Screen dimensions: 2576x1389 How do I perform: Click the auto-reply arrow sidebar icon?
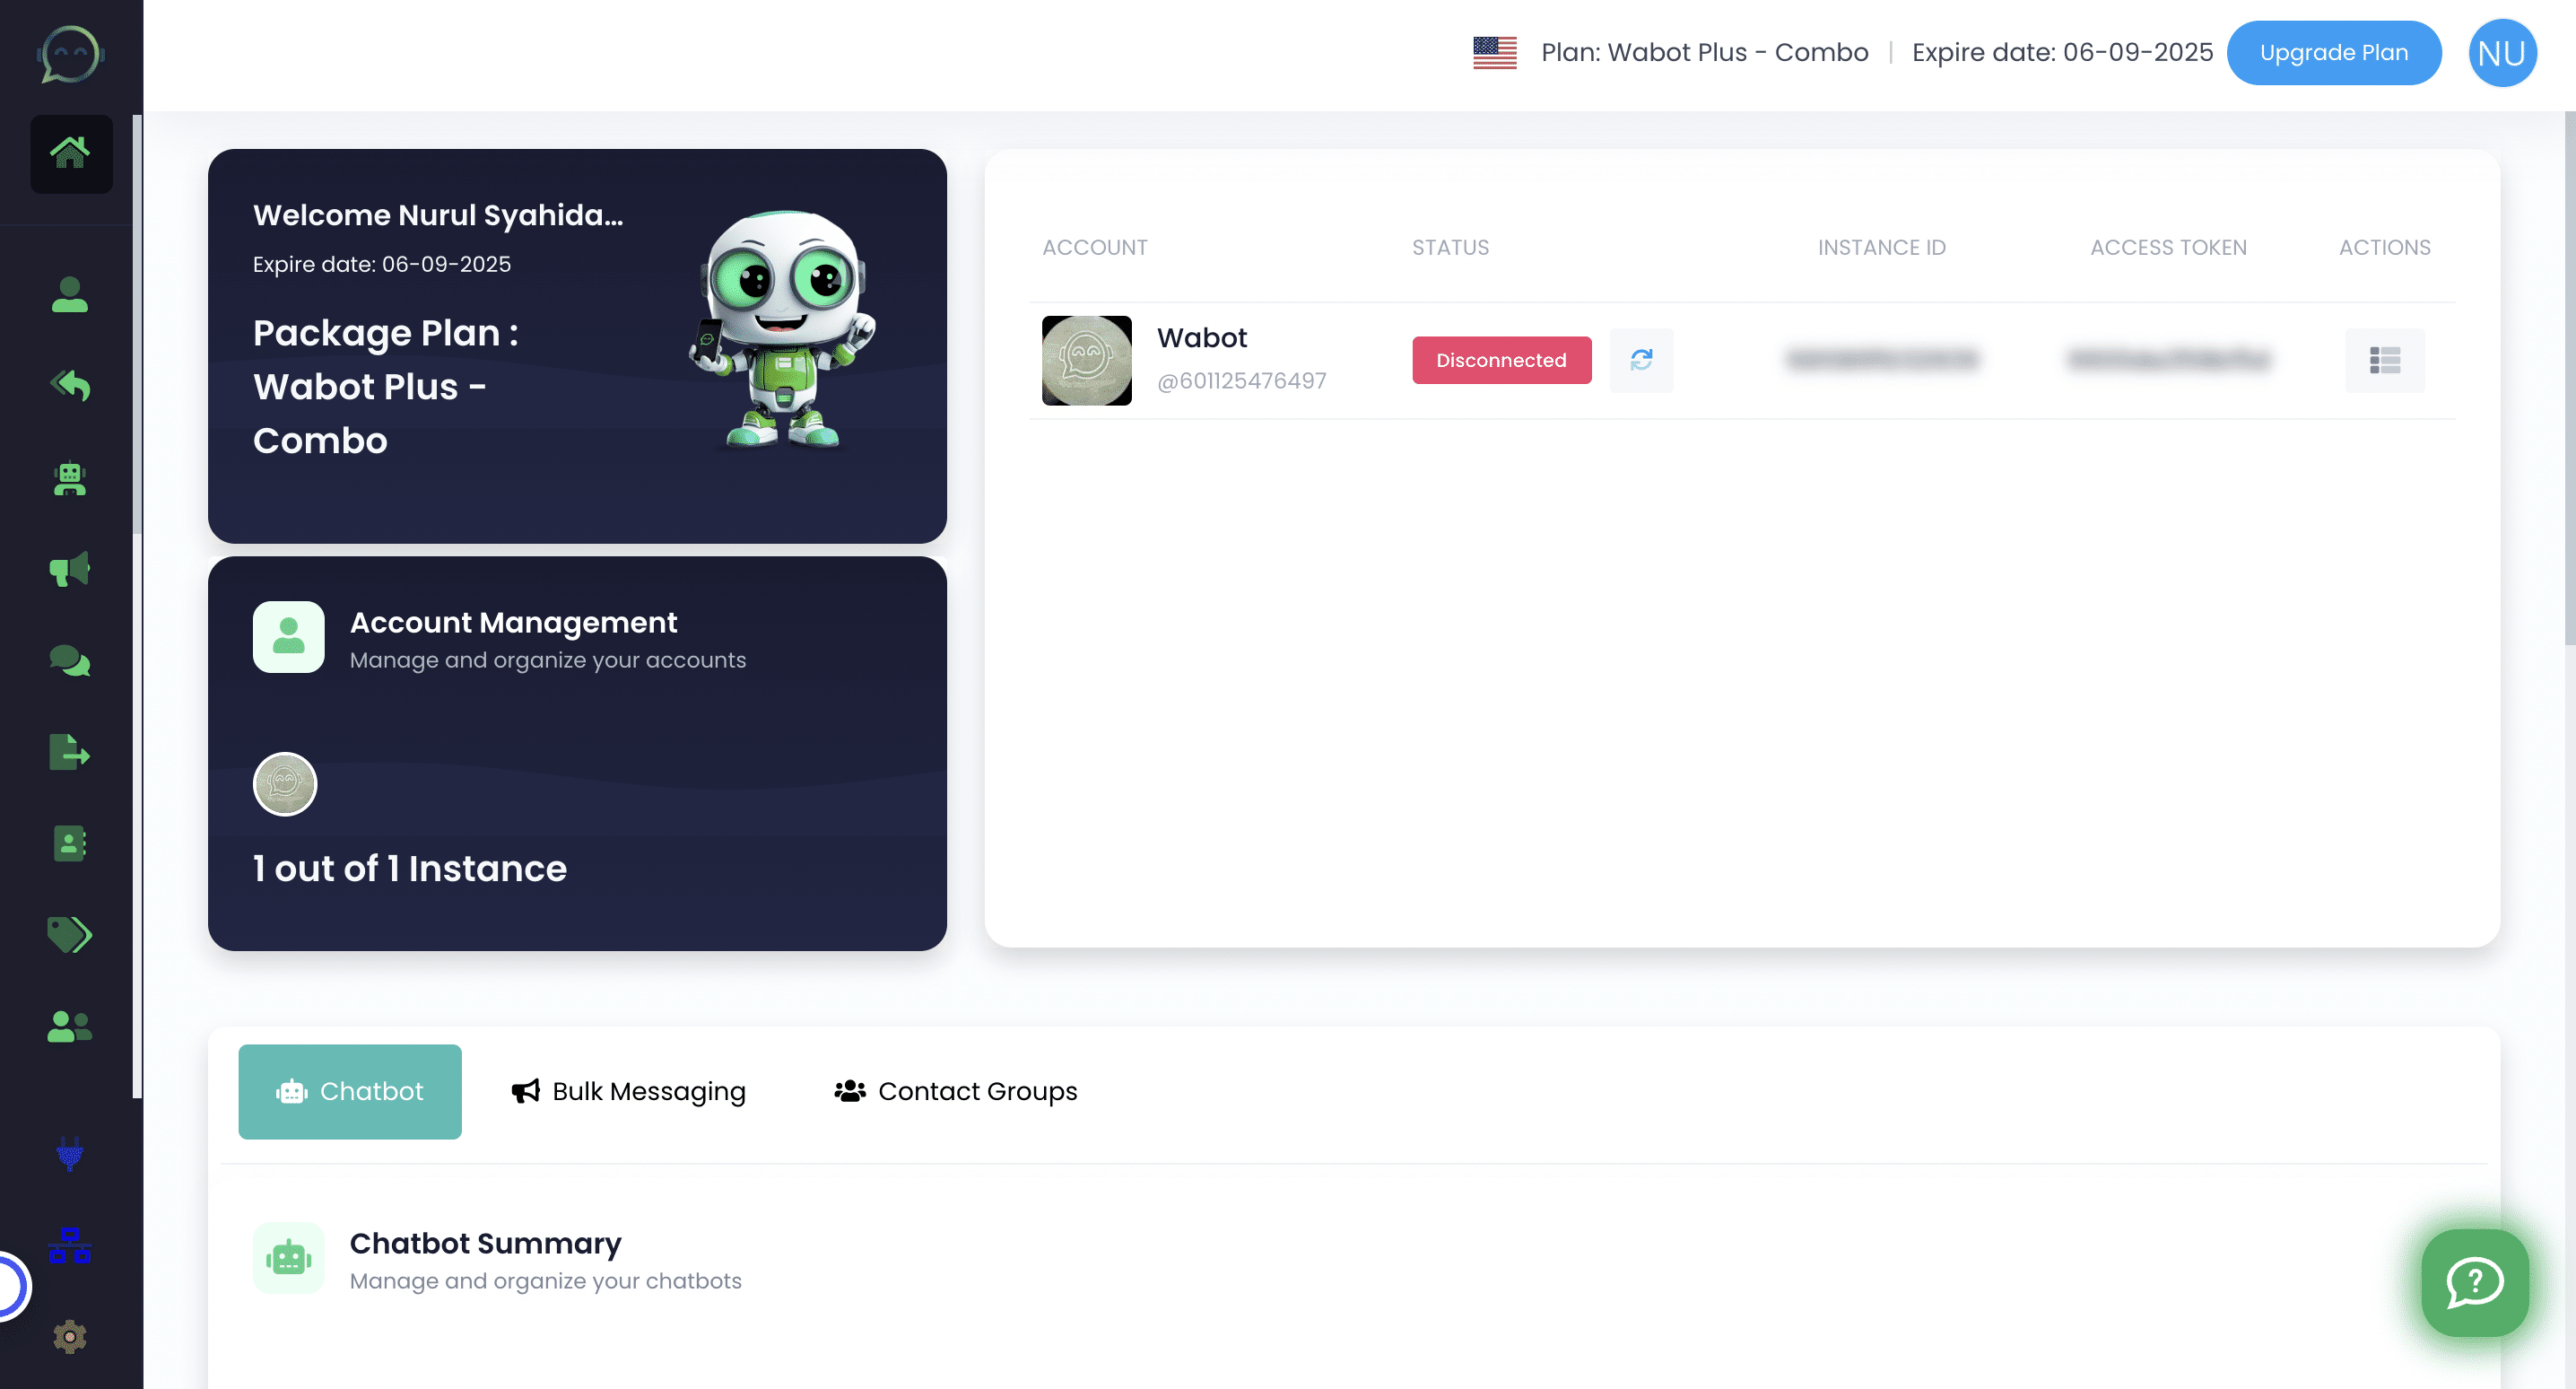70,385
